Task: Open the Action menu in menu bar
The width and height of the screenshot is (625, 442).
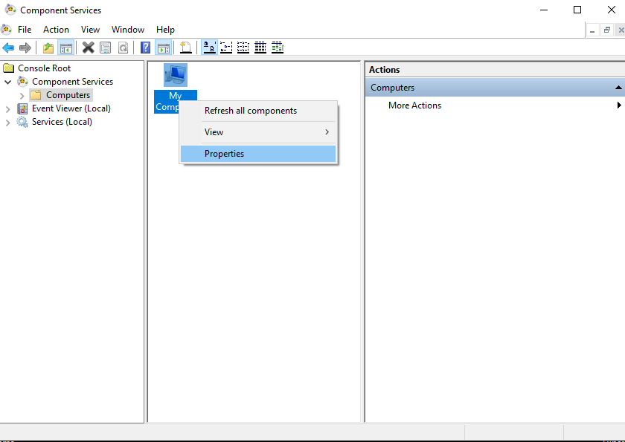Action: pos(56,30)
